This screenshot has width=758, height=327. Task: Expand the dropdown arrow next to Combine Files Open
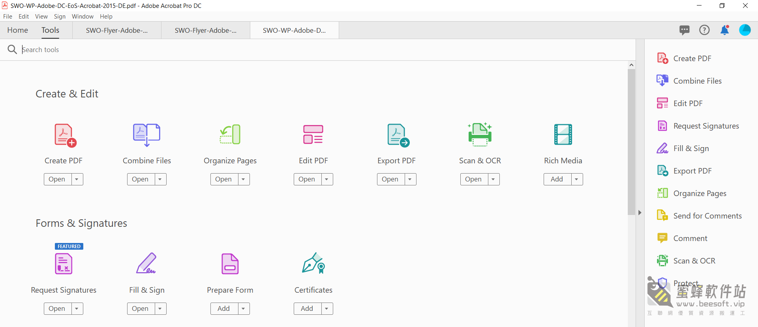point(160,179)
